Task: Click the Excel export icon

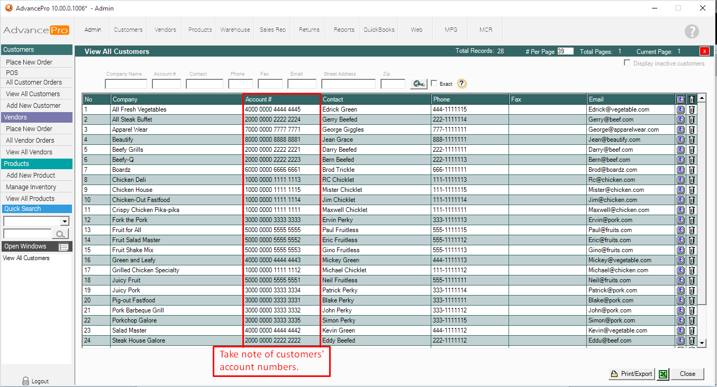Action: click(x=662, y=374)
